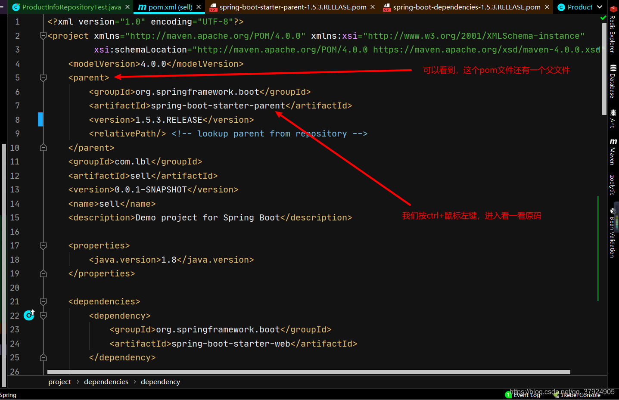Click the horizontal editor scrollbar
This screenshot has width=619, height=400.
coord(309,372)
